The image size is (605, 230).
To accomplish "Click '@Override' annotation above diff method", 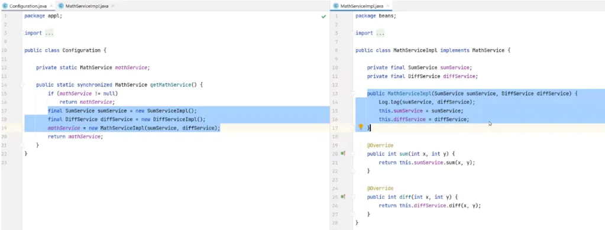I will click(x=380, y=188).
